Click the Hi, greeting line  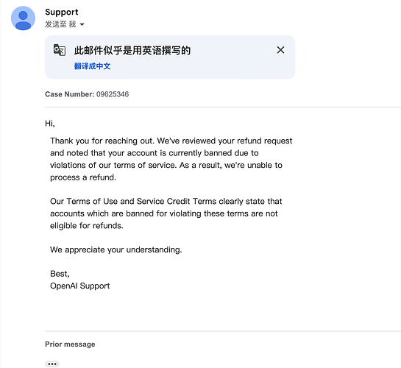[x=50, y=124]
